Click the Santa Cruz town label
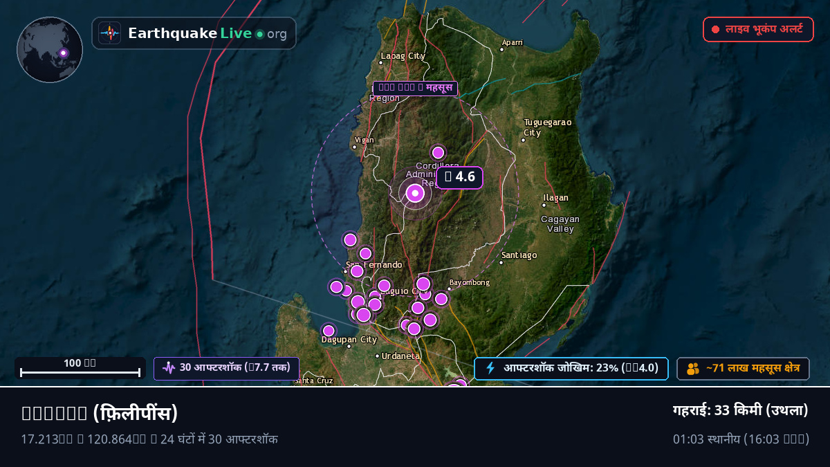 pyautogui.click(x=314, y=381)
